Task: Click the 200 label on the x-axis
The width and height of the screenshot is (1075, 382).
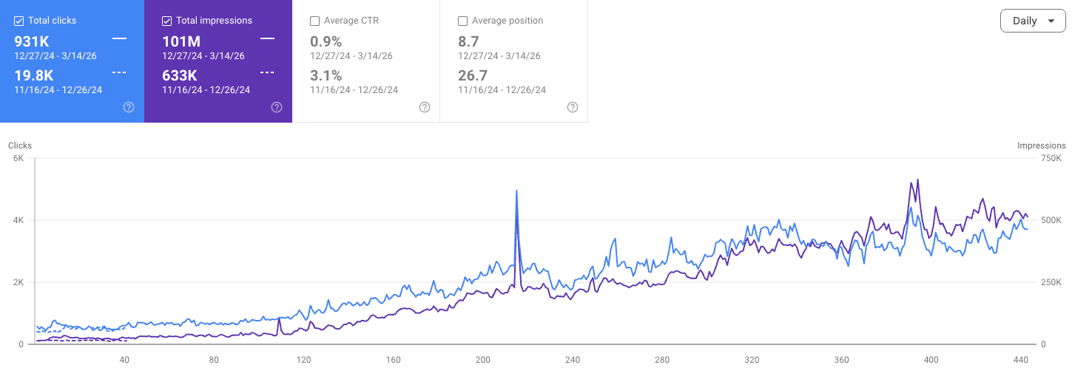Action: coord(483,360)
